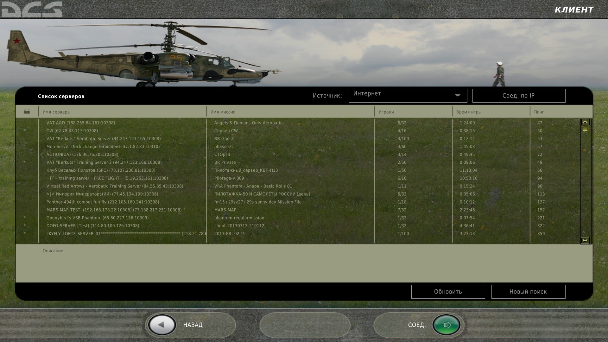Click mission client-20130312-210112
The image size is (608, 342).
[239, 226]
